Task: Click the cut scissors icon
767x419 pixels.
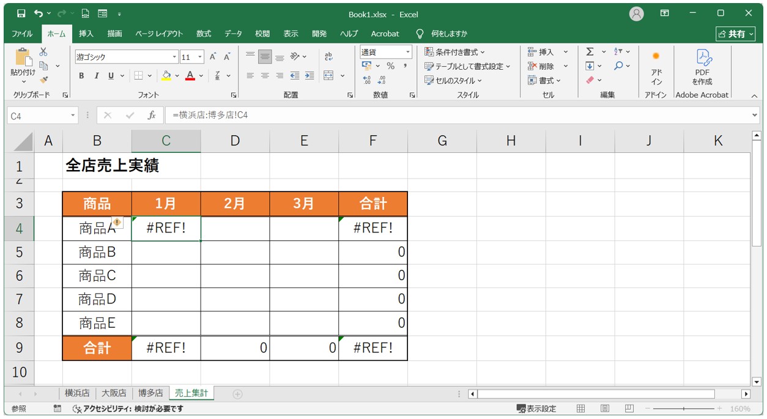Action: 43,52
